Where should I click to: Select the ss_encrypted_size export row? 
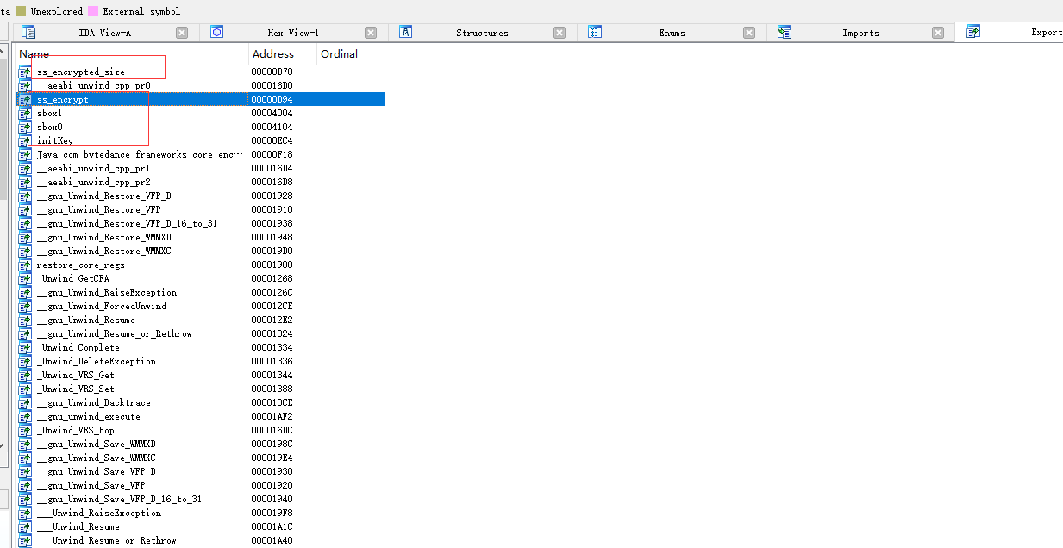click(x=200, y=72)
